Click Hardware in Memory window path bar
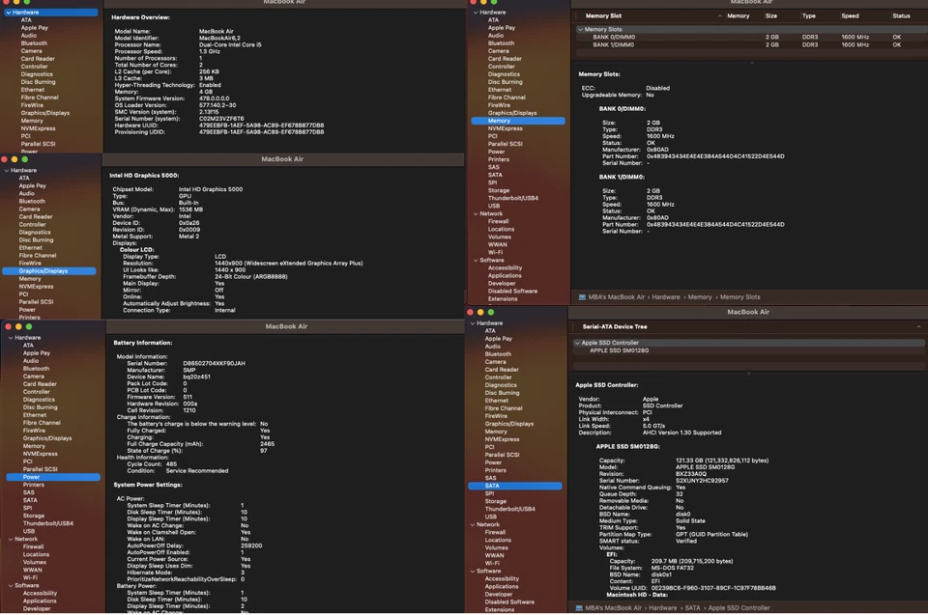The height and width of the screenshot is (615, 928). point(666,297)
